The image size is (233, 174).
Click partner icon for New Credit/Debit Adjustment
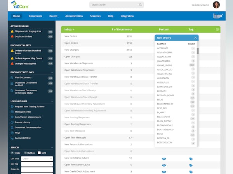point(164,172)
